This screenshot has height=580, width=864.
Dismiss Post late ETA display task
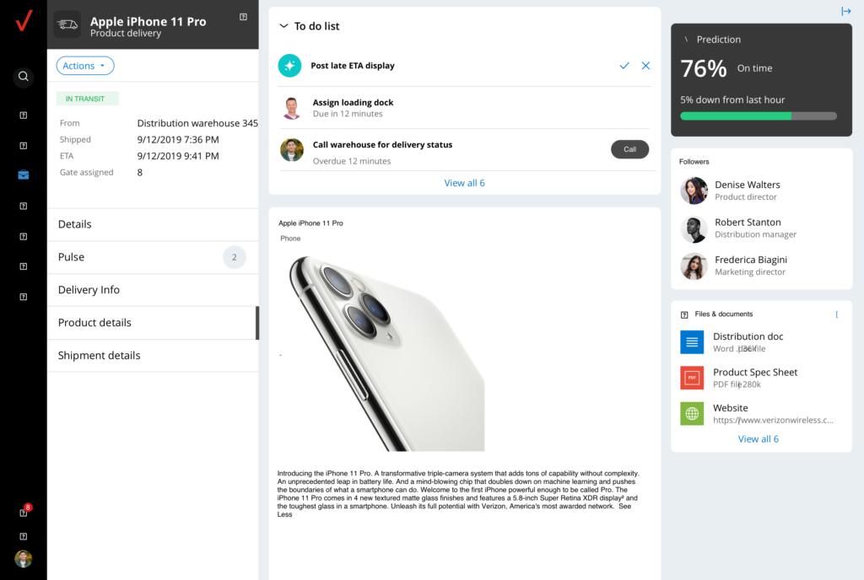[645, 66]
